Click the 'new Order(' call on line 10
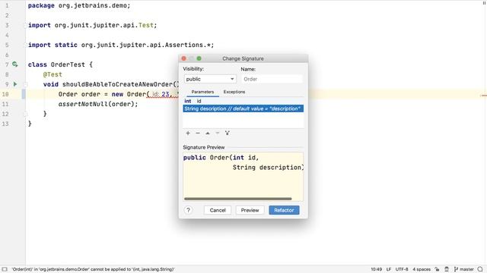This screenshot has width=487, height=273. click(130, 94)
